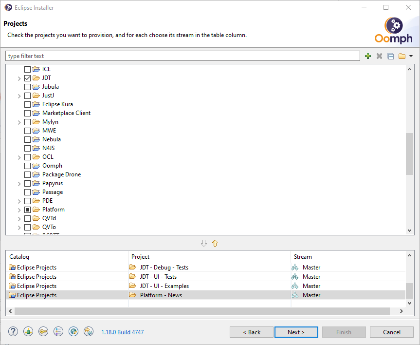This screenshot has height=345, width=420.
Task: Open the catalogs dropdown arrow
Action: (411, 56)
